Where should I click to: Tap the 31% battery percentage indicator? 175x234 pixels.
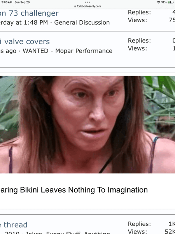pyautogui.click(x=164, y=2)
